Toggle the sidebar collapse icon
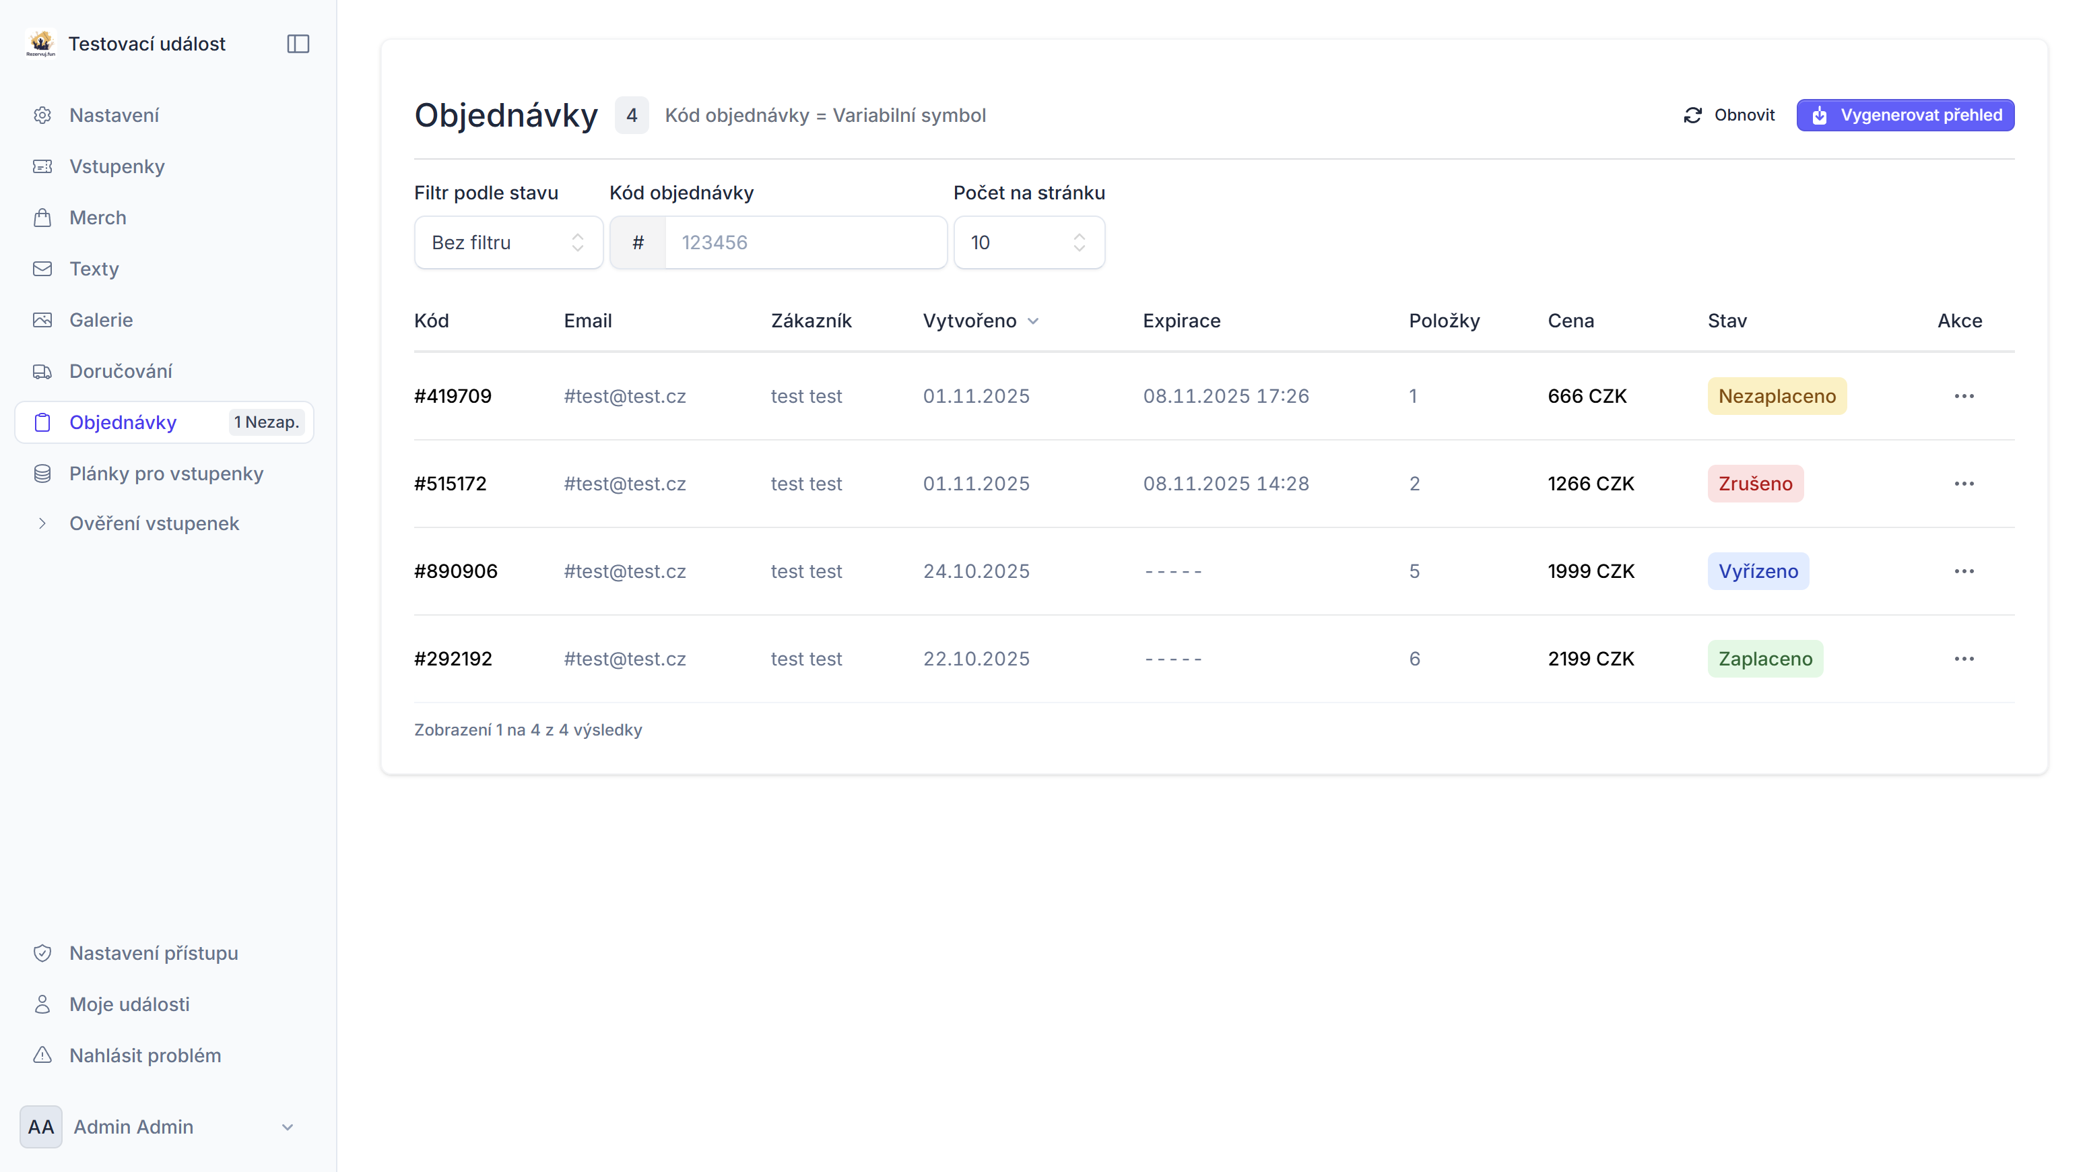 tap(298, 44)
